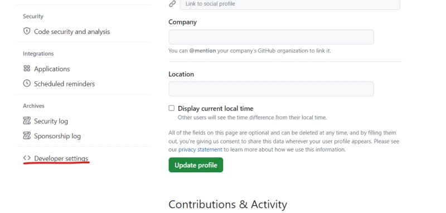Click the Developer settings code brackets icon

pos(27,158)
